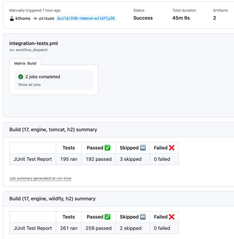
Task: Click the 2 jobs completed box
Action: pos(54,80)
